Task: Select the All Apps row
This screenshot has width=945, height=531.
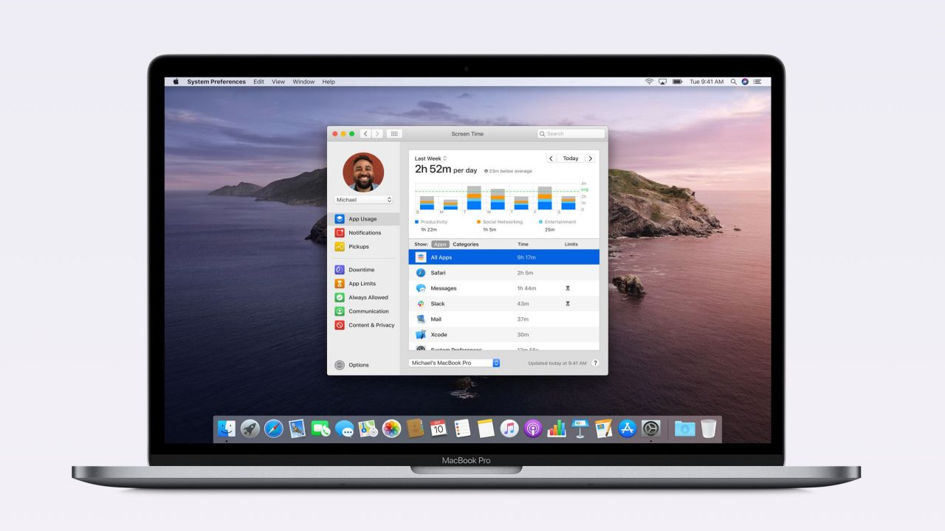Action: [504, 257]
